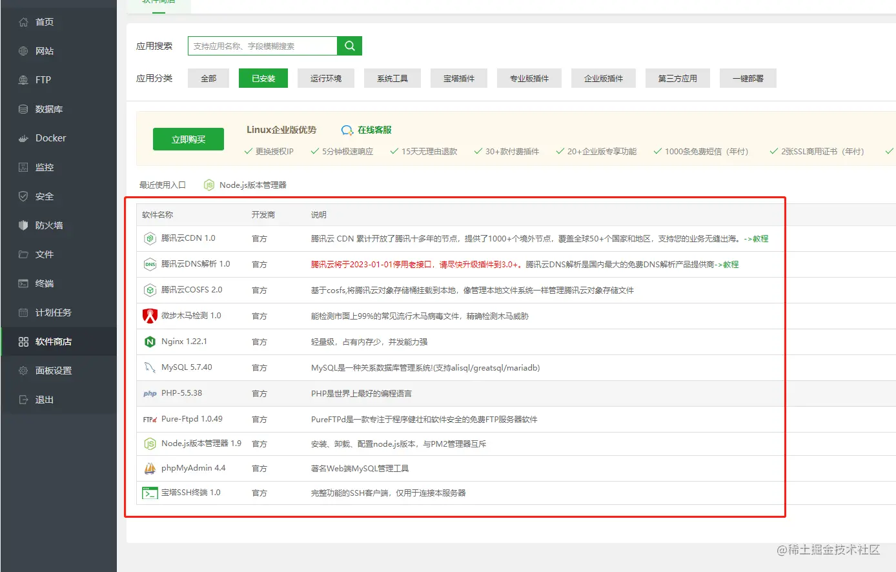896x572 pixels.
Task: Click the 软件名称 column header
Action: tap(158, 215)
